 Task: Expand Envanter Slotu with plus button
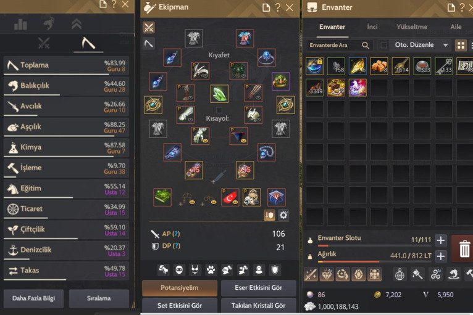point(441,240)
